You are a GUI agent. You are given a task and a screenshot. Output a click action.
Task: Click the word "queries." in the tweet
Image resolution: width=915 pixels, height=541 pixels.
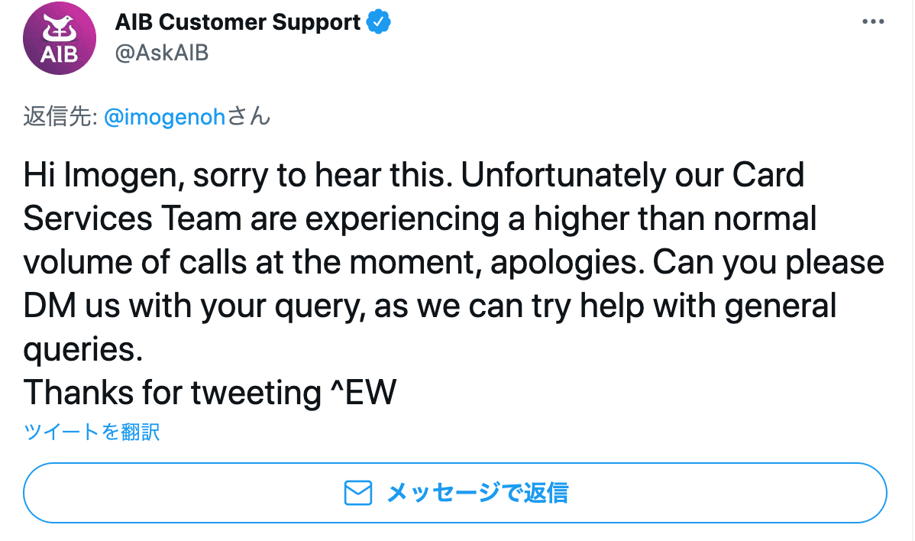tap(83, 349)
